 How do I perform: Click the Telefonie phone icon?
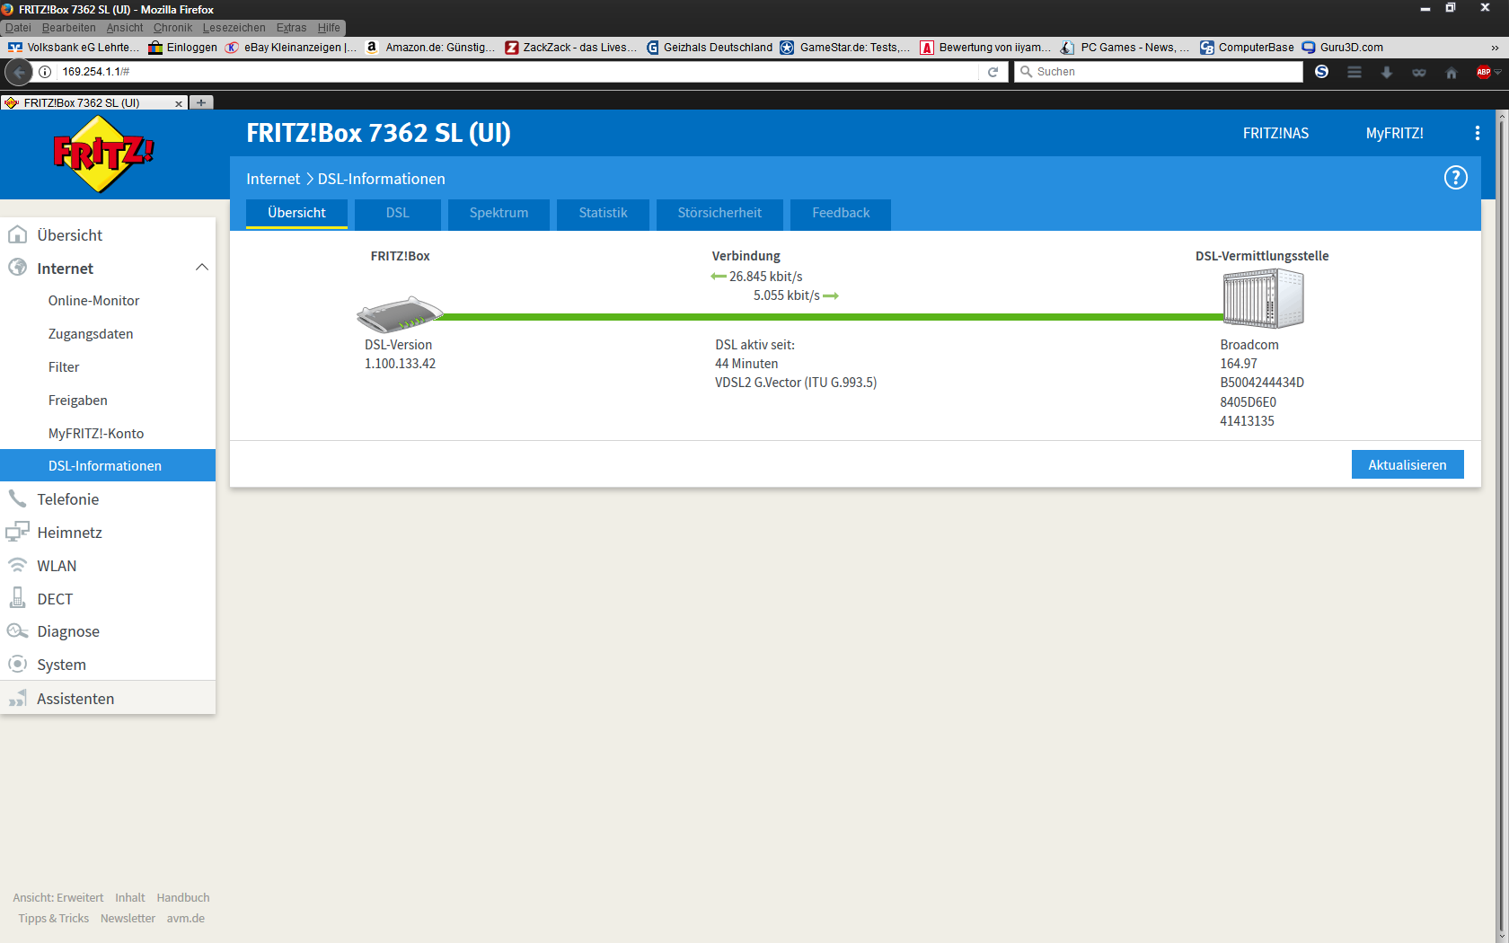coord(17,498)
